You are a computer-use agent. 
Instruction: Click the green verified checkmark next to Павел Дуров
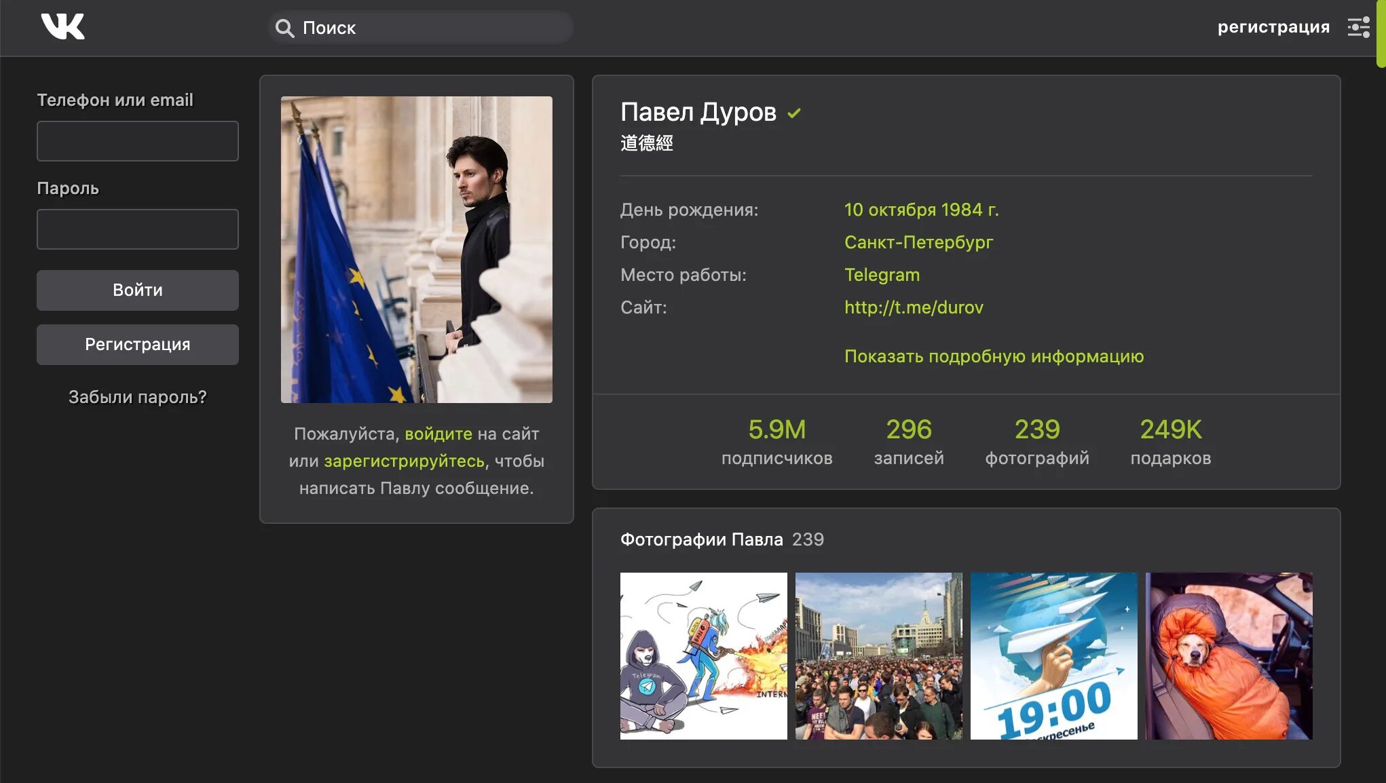pos(794,113)
